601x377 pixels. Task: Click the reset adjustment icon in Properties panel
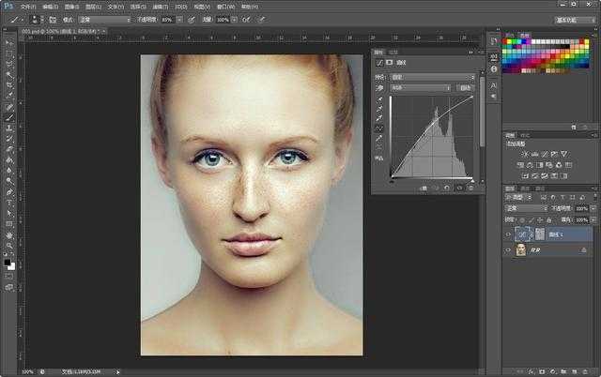(x=445, y=188)
